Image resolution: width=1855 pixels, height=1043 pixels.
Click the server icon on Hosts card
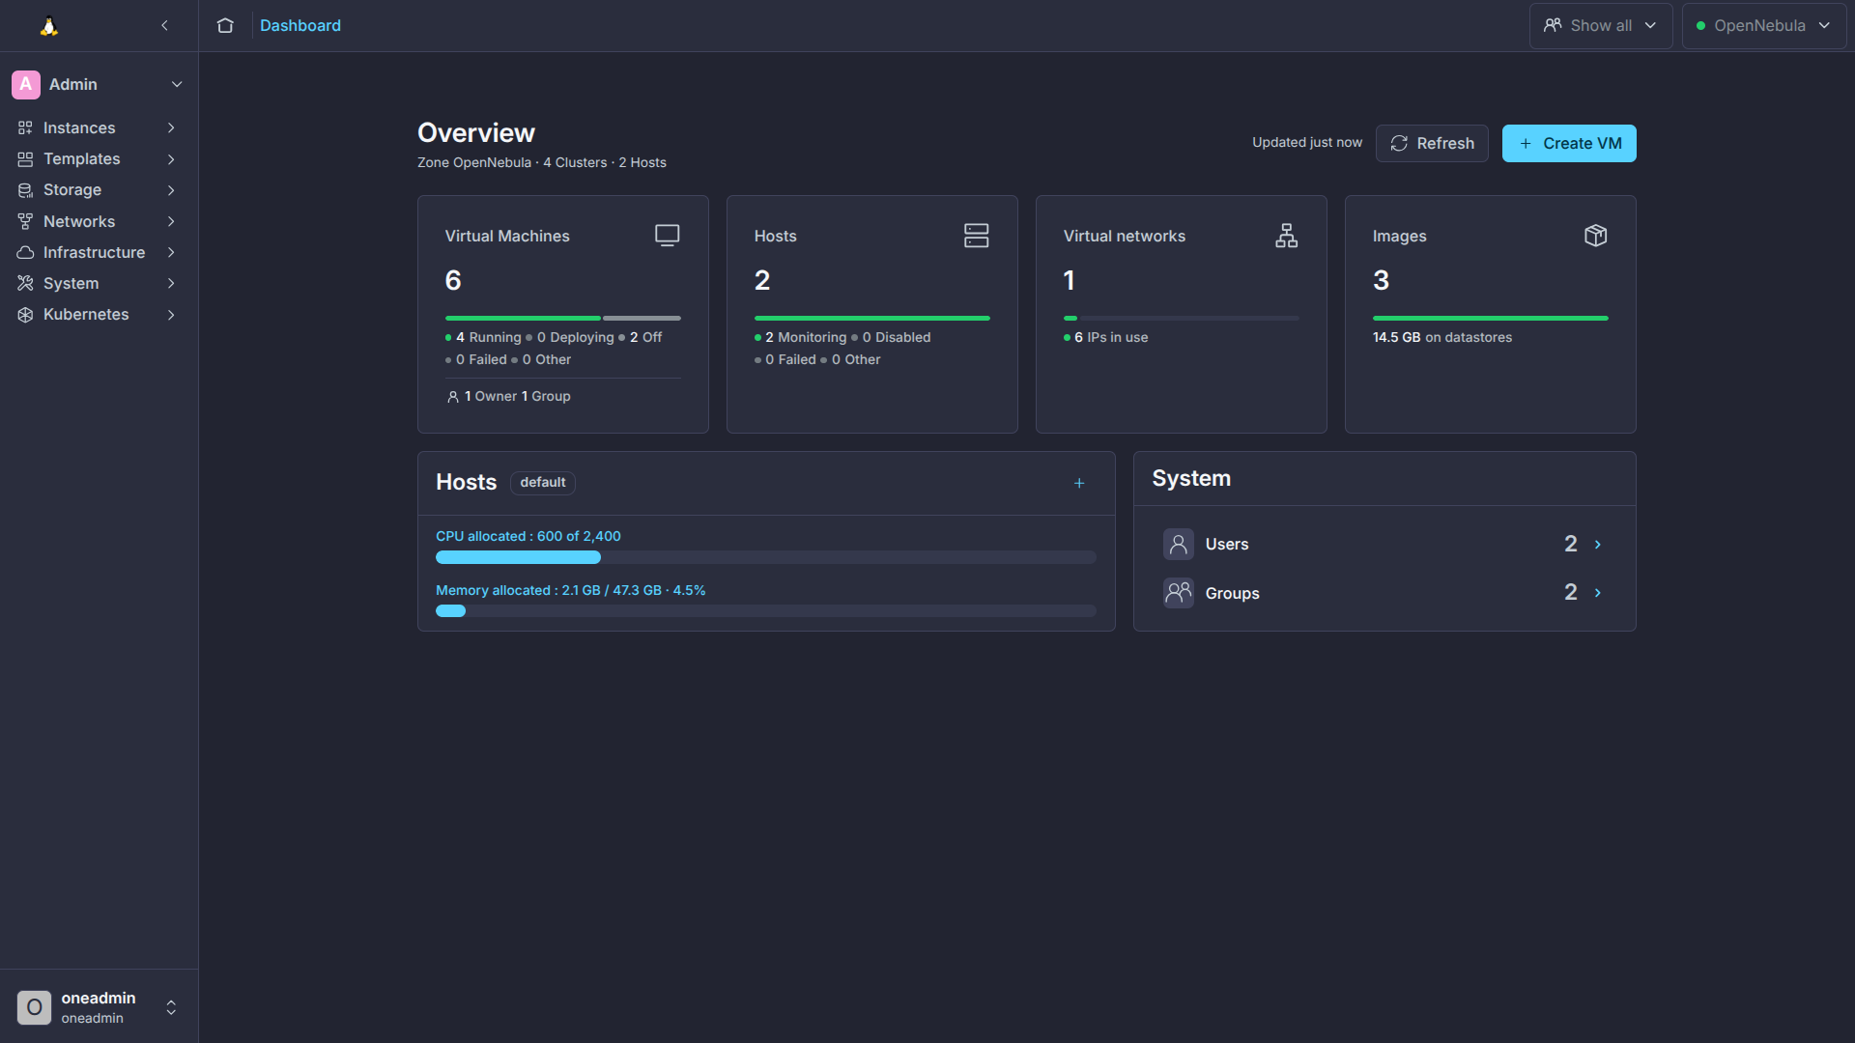tap(977, 236)
